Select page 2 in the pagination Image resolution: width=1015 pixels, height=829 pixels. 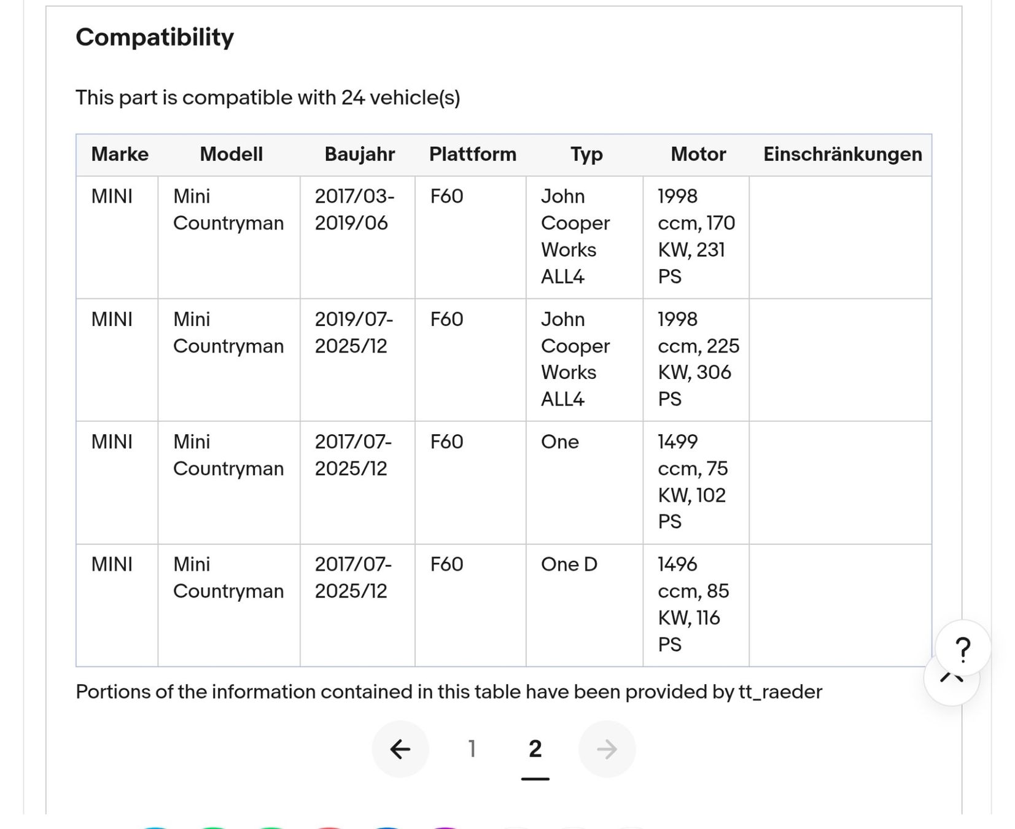coord(535,749)
